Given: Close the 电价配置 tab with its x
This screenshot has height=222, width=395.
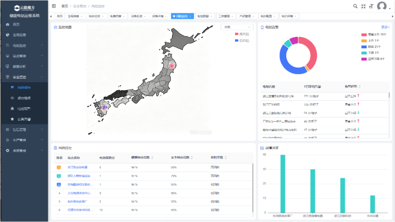Looking at the screenshot, I should pos(274,16).
